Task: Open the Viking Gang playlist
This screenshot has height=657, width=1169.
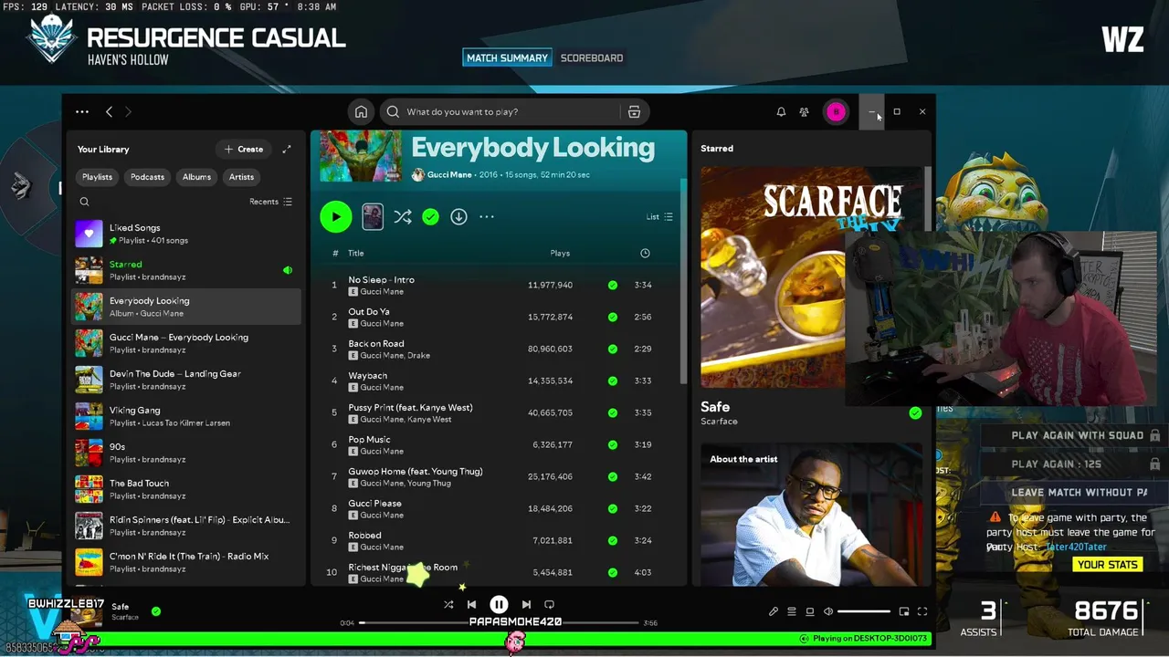Action: pos(186,416)
